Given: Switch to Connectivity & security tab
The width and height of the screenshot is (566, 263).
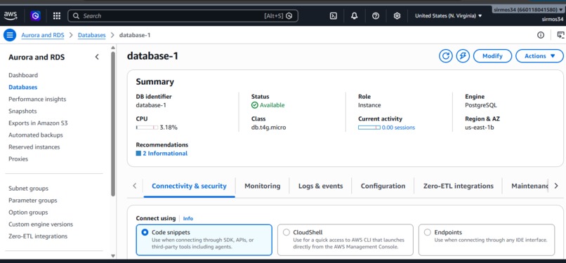Looking at the screenshot, I should 189,187.
